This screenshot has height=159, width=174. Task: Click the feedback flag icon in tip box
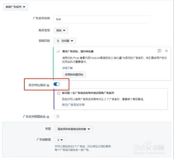point(159,51)
